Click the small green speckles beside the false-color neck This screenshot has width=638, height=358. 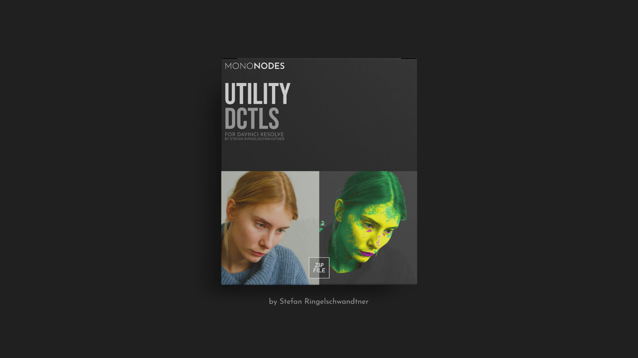[322, 226]
